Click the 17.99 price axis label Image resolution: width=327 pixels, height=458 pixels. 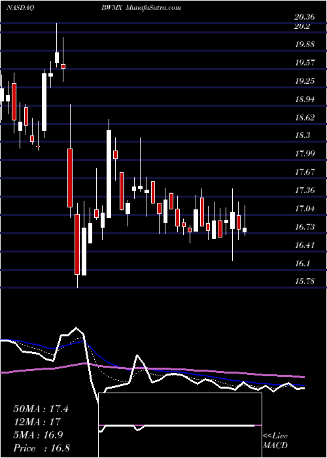point(305,154)
